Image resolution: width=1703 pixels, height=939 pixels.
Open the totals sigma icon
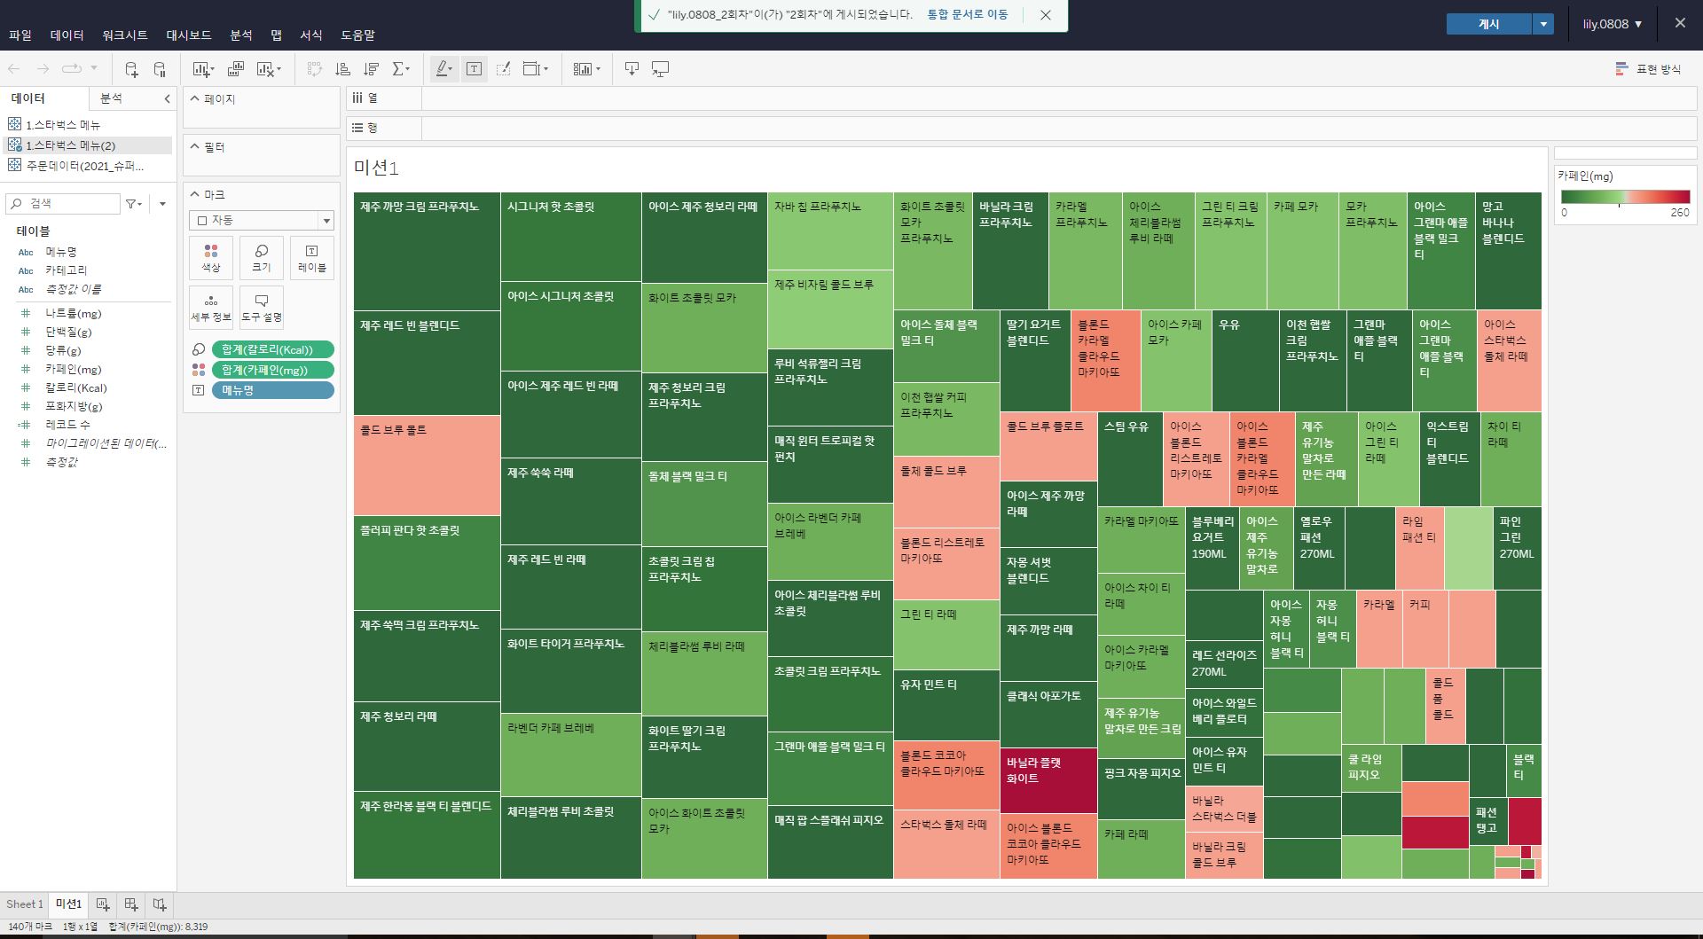[x=399, y=69]
